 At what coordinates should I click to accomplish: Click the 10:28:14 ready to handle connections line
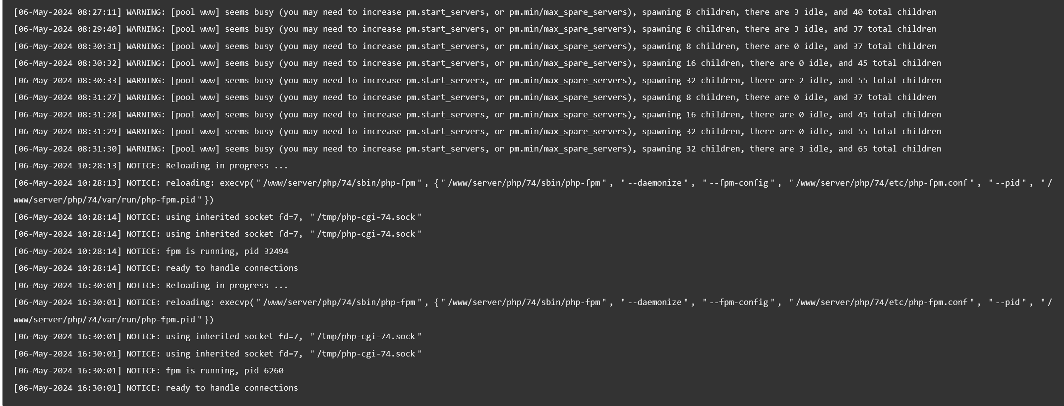(156, 268)
